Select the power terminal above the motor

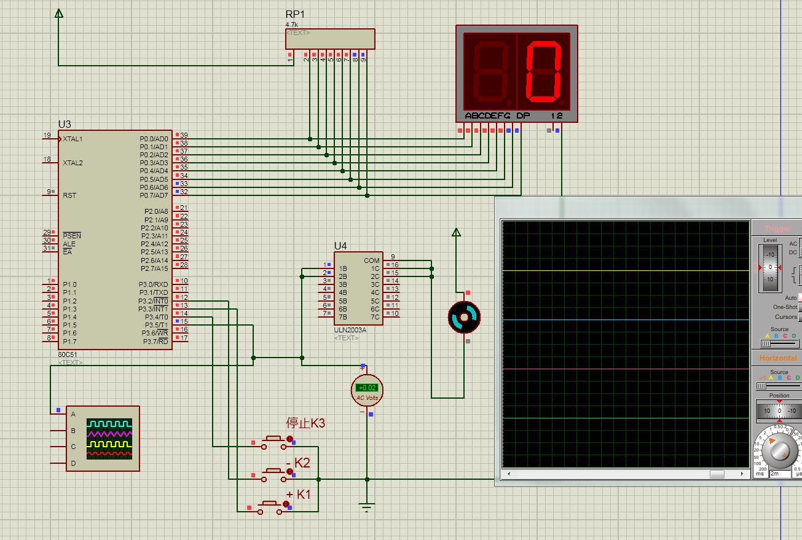[456, 232]
